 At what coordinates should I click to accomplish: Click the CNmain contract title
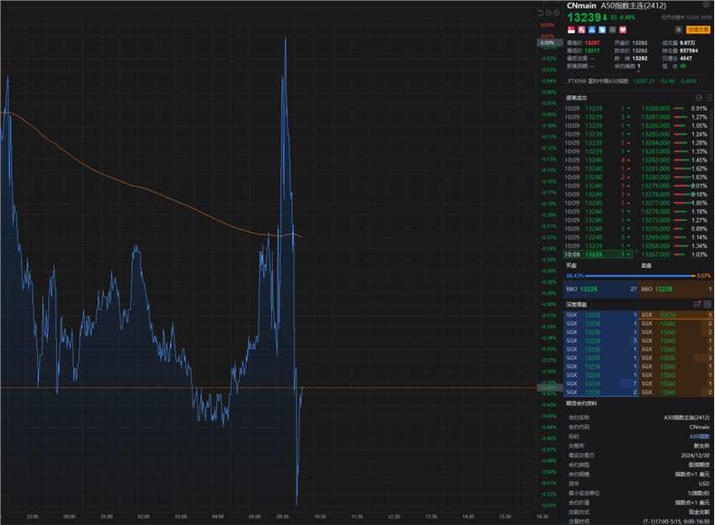(x=581, y=6)
